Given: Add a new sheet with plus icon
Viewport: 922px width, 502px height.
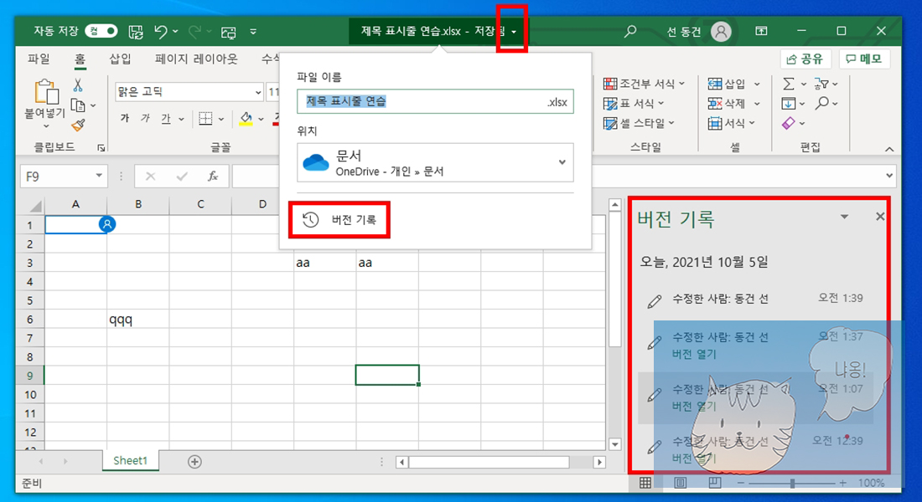Looking at the screenshot, I should (x=194, y=462).
